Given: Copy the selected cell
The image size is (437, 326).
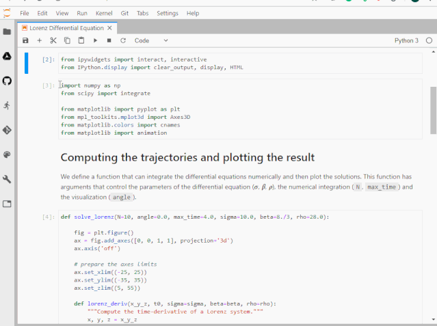Looking at the screenshot, I should pyautogui.click(x=67, y=40).
